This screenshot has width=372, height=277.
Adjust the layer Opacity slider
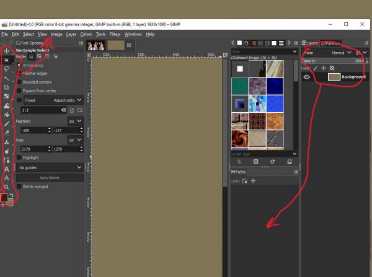coord(335,61)
